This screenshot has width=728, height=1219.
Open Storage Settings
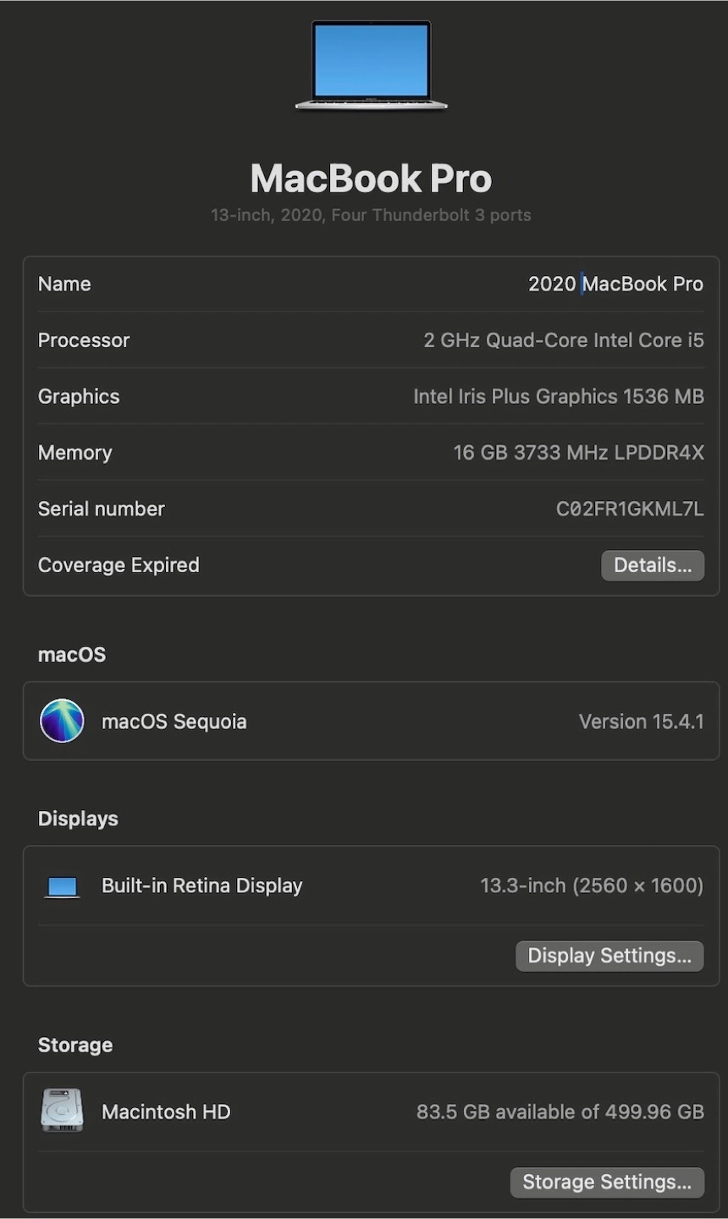[x=606, y=1182]
